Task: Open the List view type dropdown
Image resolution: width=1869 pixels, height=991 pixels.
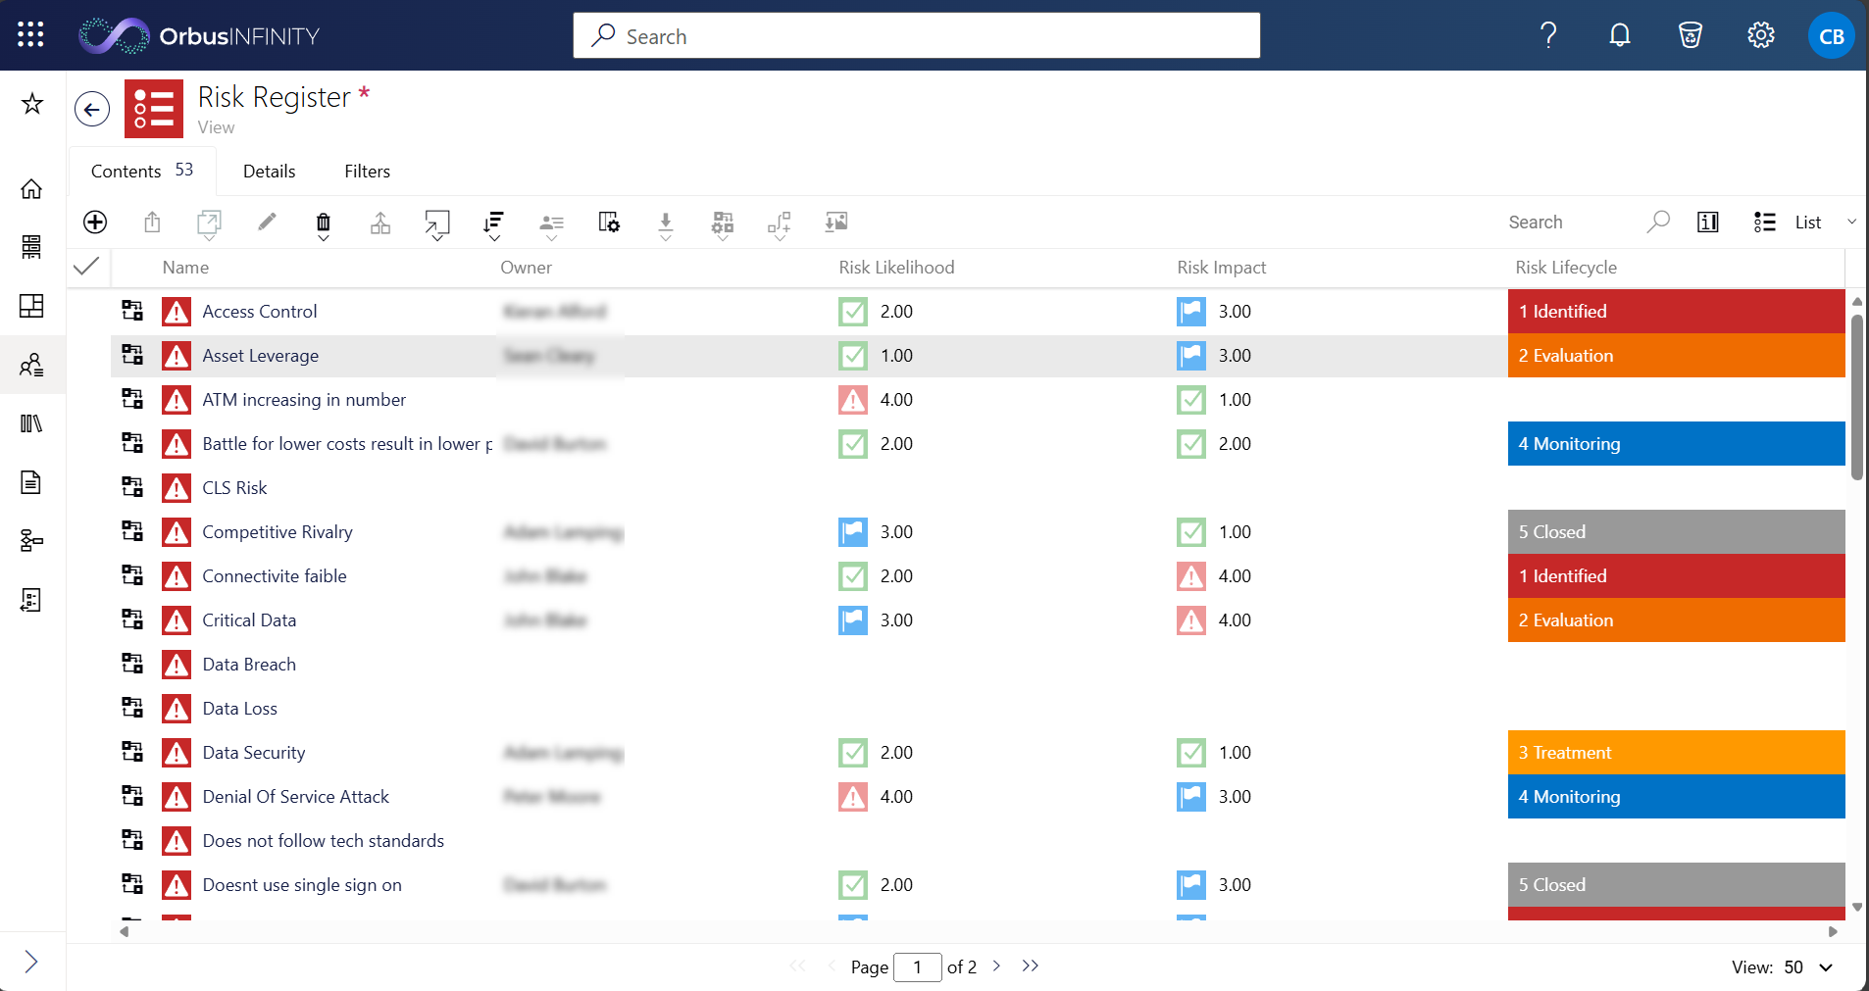Action: 1805,223
